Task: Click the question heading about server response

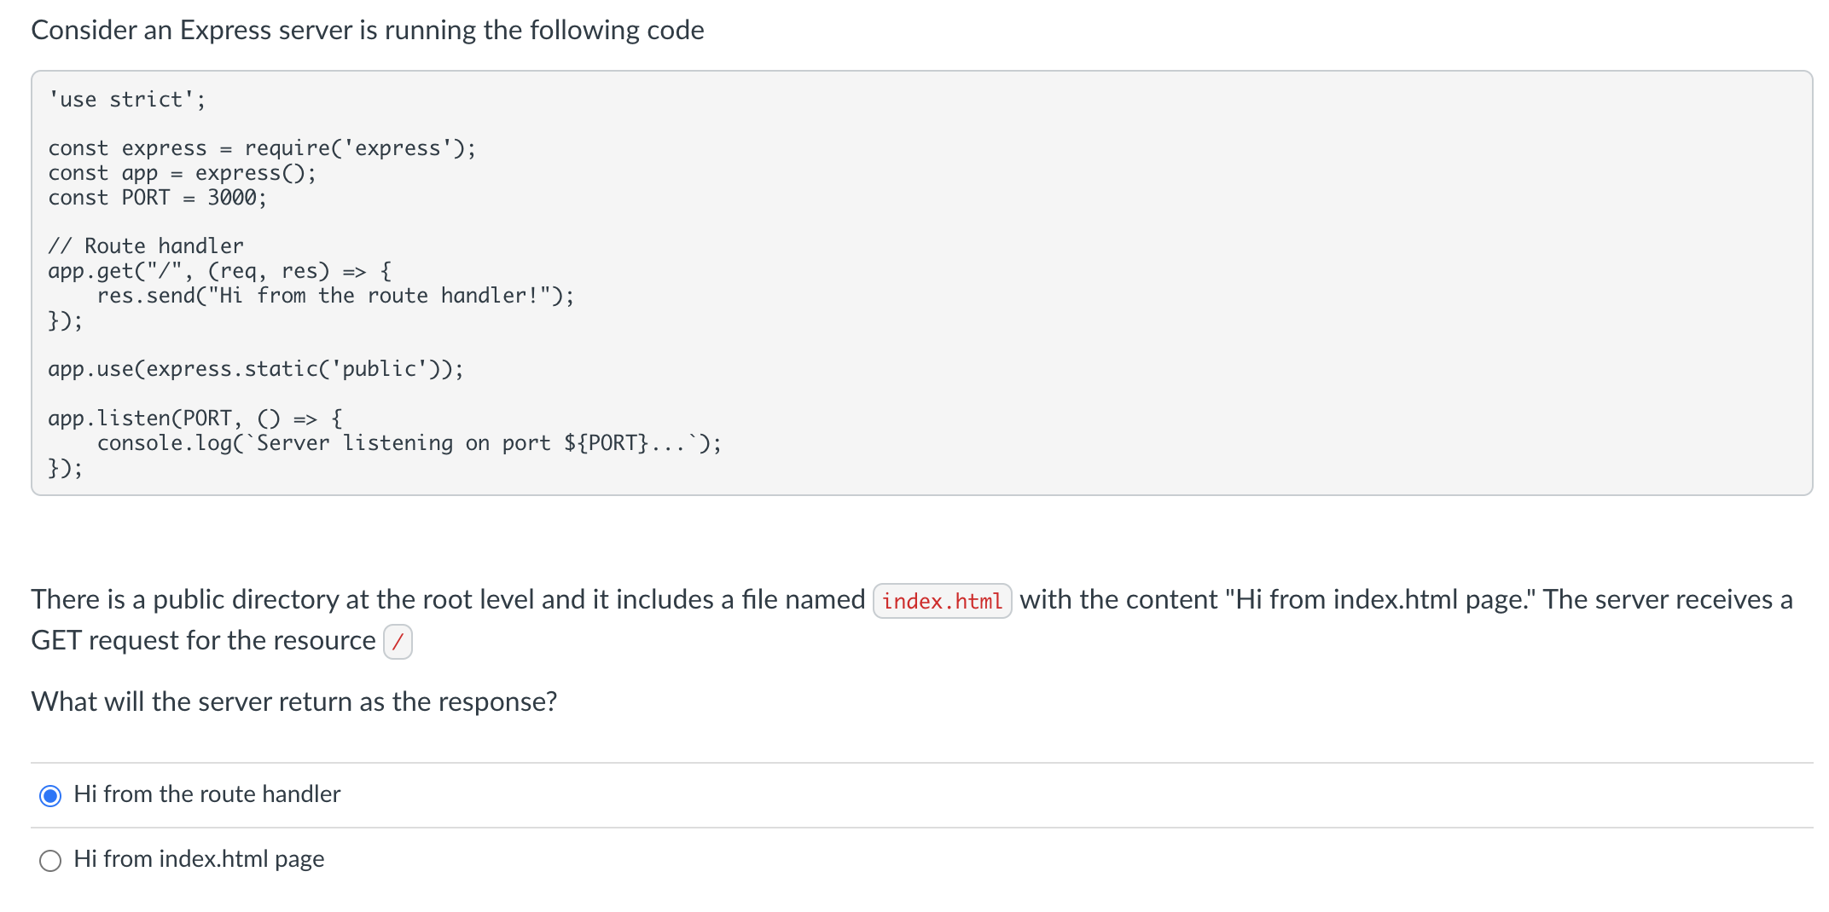Action: (293, 701)
